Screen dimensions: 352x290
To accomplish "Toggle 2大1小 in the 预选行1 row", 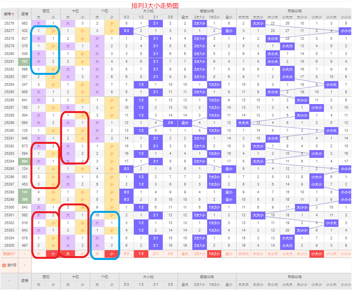I will 199,254.
